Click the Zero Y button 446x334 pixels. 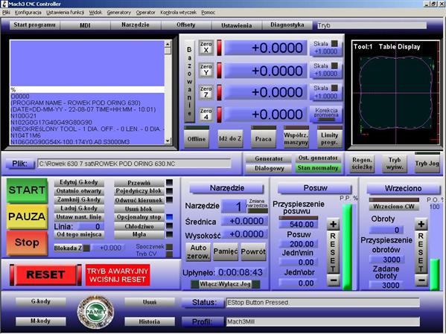[x=206, y=70]
